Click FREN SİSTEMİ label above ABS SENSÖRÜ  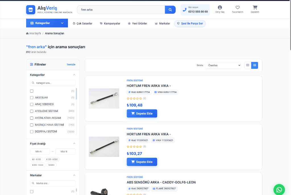(x=135, y=177)
